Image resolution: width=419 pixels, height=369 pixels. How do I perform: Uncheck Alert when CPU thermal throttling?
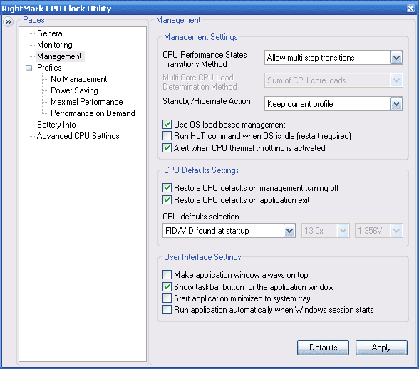point(167,147)
